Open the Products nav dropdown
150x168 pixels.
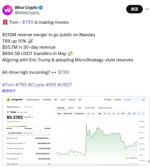pyautogui.click(x=72, y=100)
